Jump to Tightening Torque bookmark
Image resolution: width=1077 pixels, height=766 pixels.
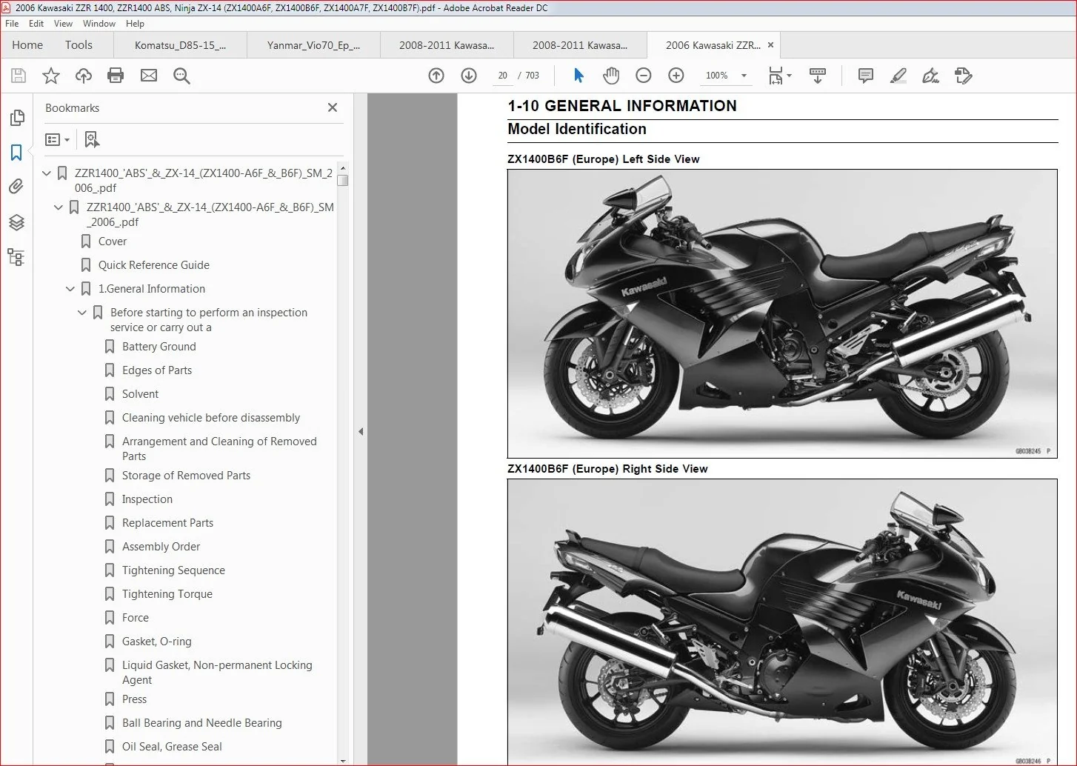click(167, 594)
